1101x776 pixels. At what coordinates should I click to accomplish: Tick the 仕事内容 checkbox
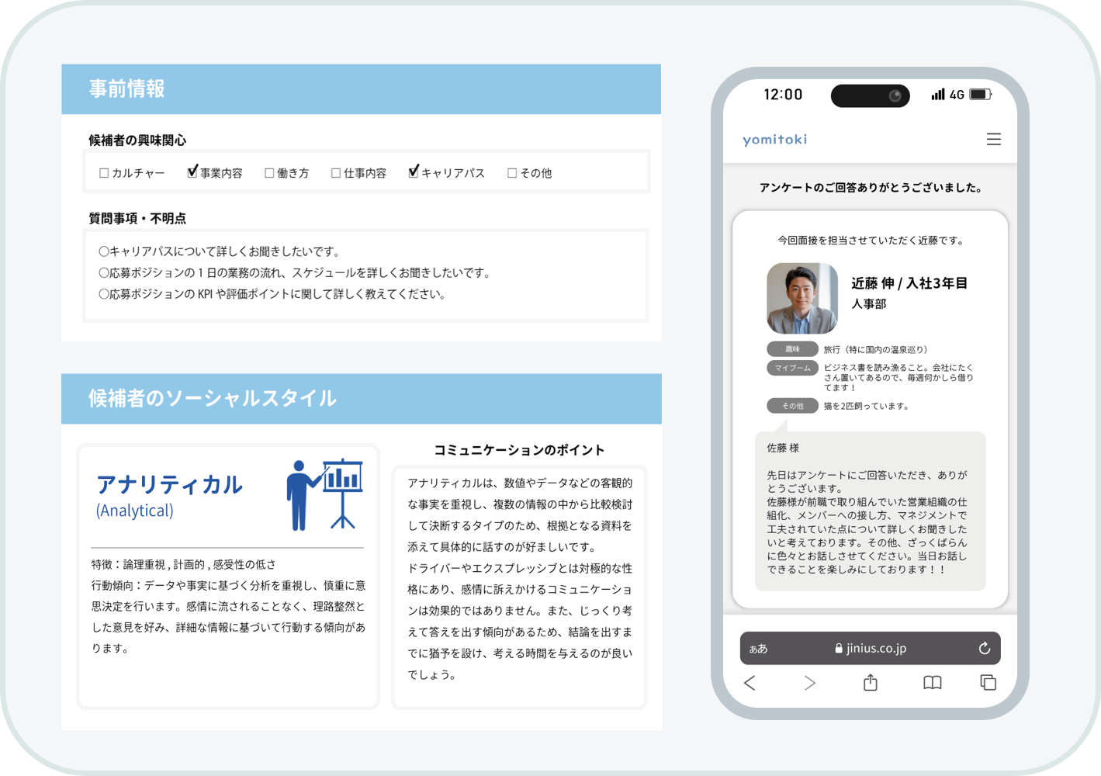(x=336, y=173)
